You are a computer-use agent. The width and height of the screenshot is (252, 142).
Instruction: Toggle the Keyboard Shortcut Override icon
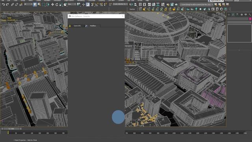pos(88,4)
